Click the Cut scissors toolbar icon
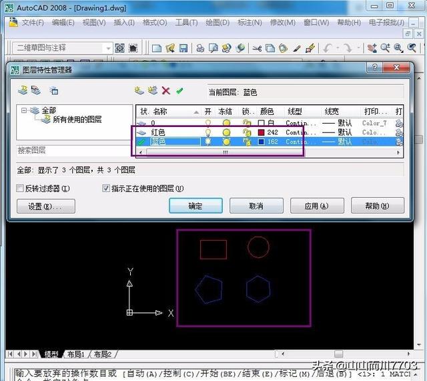This screenshot has height=381, width=427. click(x=257, y=49)
